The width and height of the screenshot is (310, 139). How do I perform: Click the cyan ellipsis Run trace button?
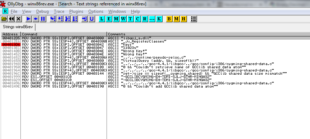(x=152, y=19)
